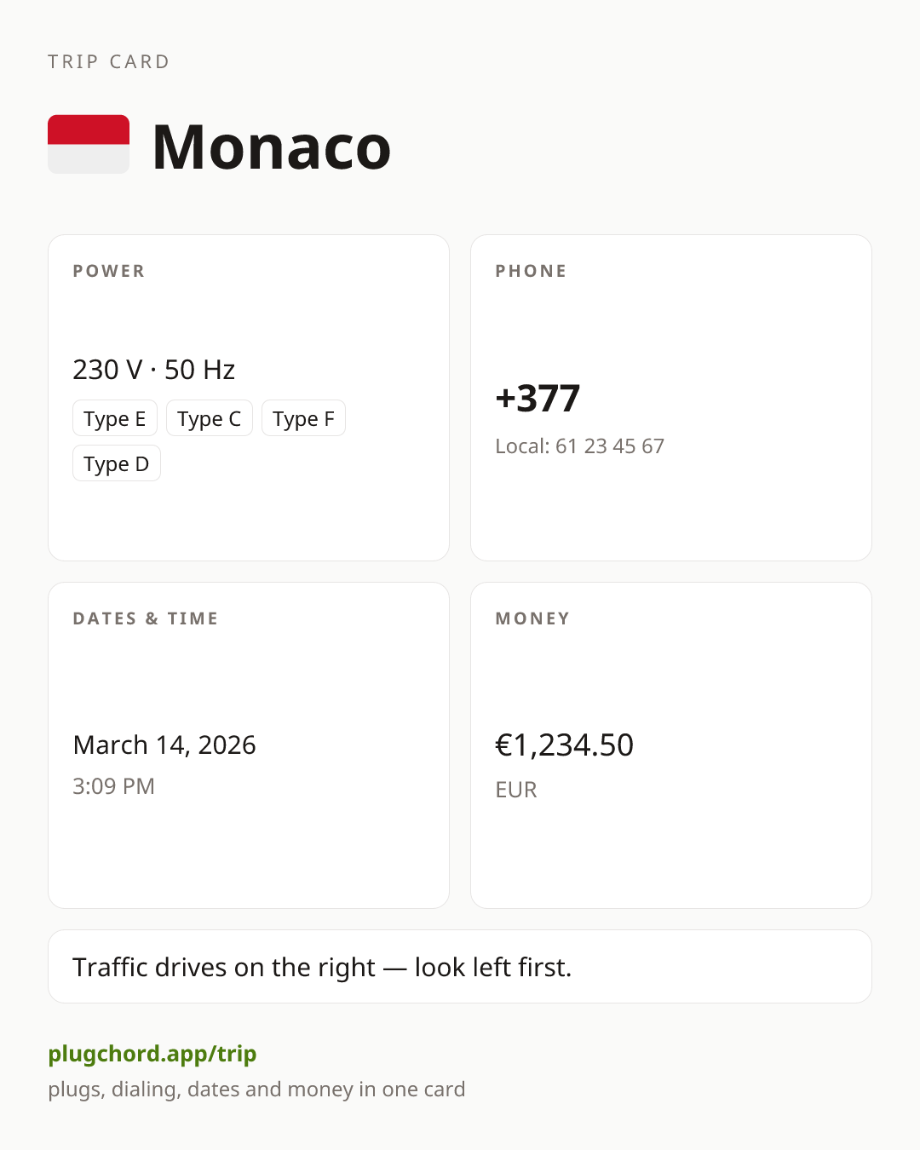Viewport: 920px width, 1150px height.
Task: Click the MONEY card heading
Action: (533, 618)
